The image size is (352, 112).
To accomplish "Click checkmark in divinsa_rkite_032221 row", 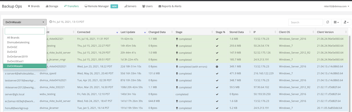I will [x=217, y=87].
